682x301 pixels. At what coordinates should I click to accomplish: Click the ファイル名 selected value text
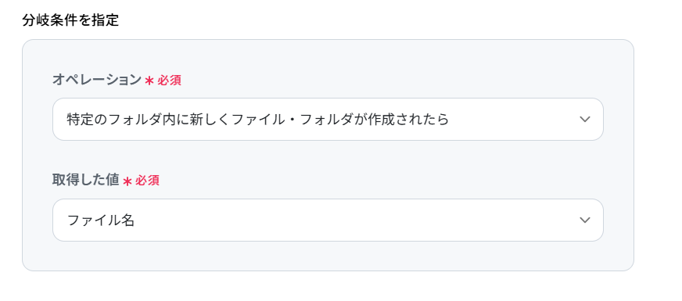pos(100,220)
